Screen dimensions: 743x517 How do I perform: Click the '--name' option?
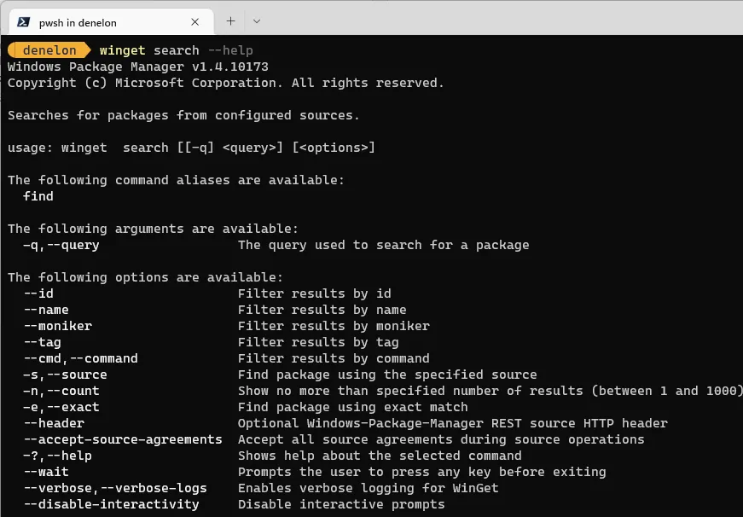[x=46, y=310]
